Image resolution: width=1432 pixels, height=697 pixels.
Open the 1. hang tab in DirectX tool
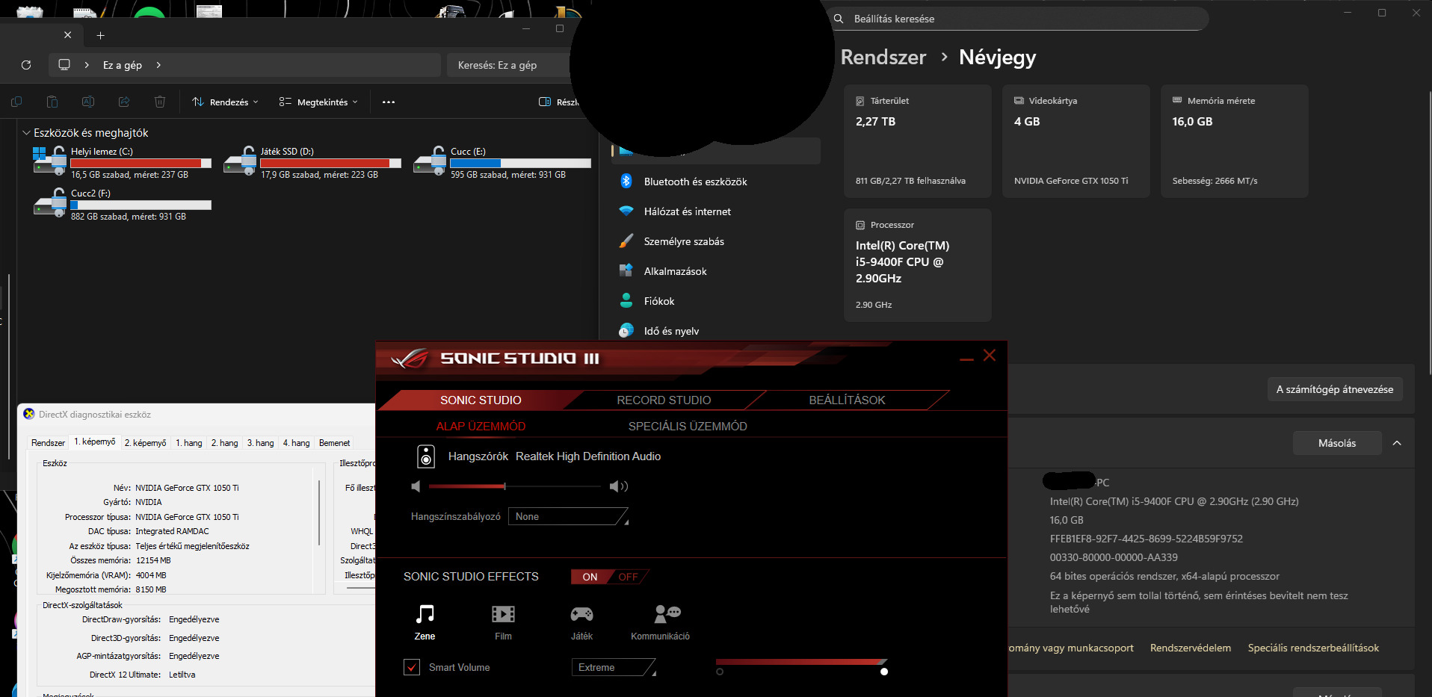[189, 443]
